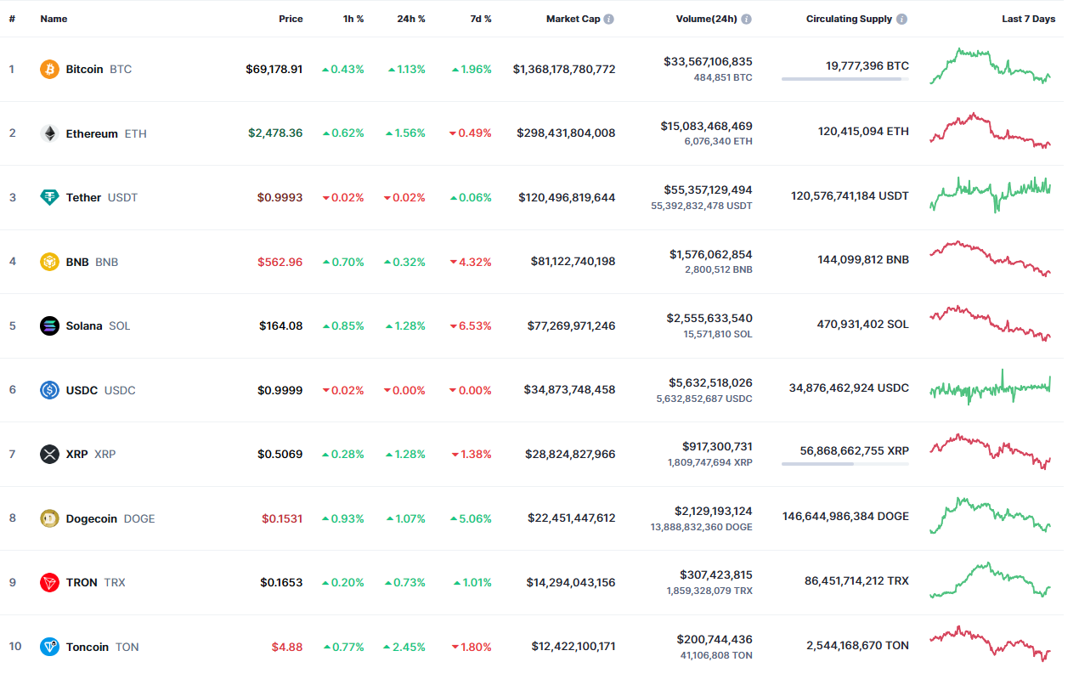This screenshot has height=679, width=1079.
Task: Click the Ethereum diamond logo
Action: [50, 133]
